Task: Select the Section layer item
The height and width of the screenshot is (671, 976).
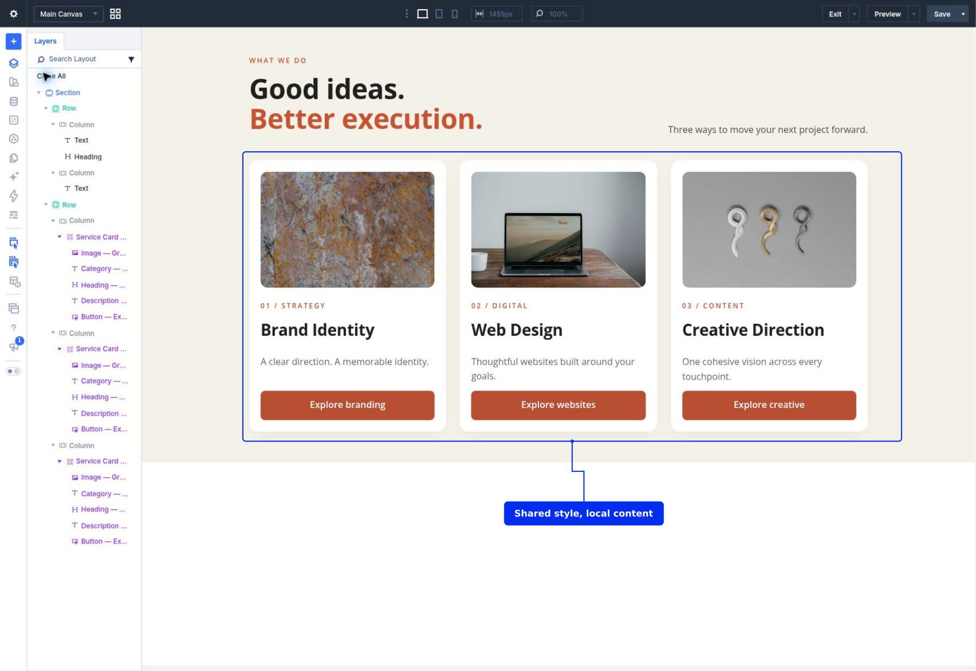Action: coord(63,93)
